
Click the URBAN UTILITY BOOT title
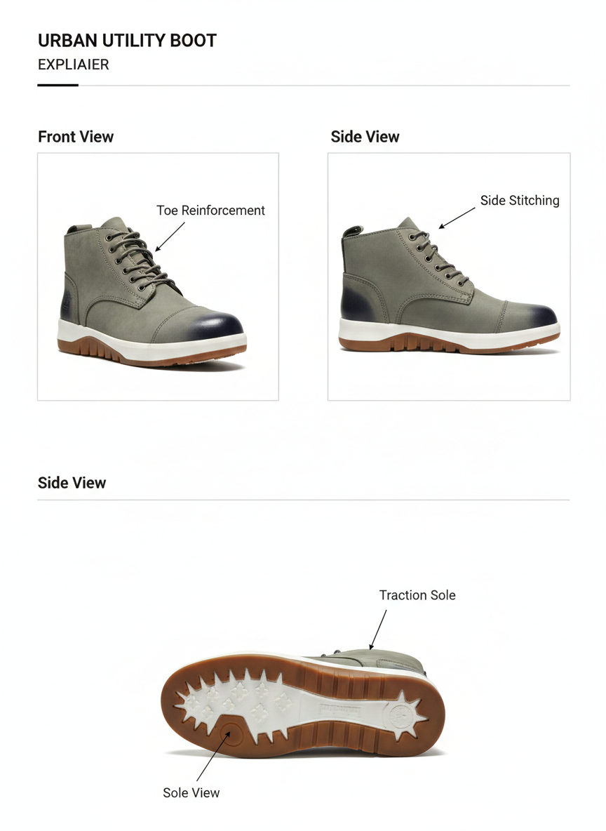pyautogui.click(x=127, y=40)
